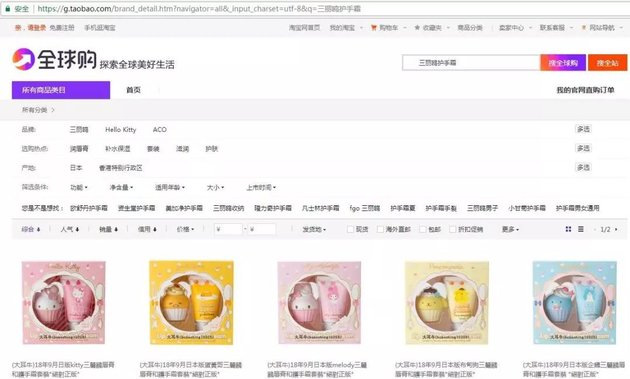Open the 价格 sort dropdown
The height and width of the screenshot is (379, 630).
pyautogui.click(x=185, y=229)
